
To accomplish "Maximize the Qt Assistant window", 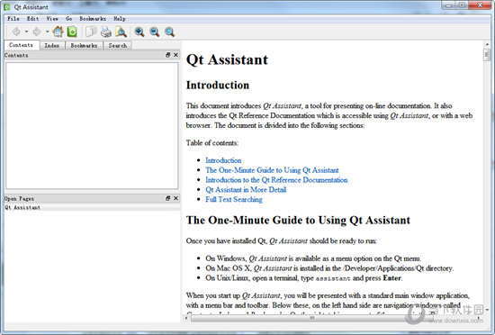I will pyautogui.click(x=462, y=5).
